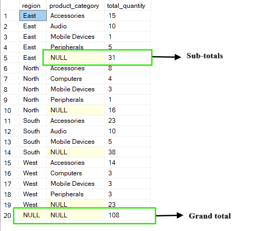The height and width of the screenshot is (231, 279).
Task: Select the total_quantity column header
Action: click(x=127, y=5)
